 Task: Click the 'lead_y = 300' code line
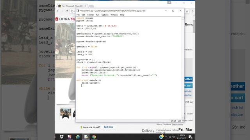(84, 54)
